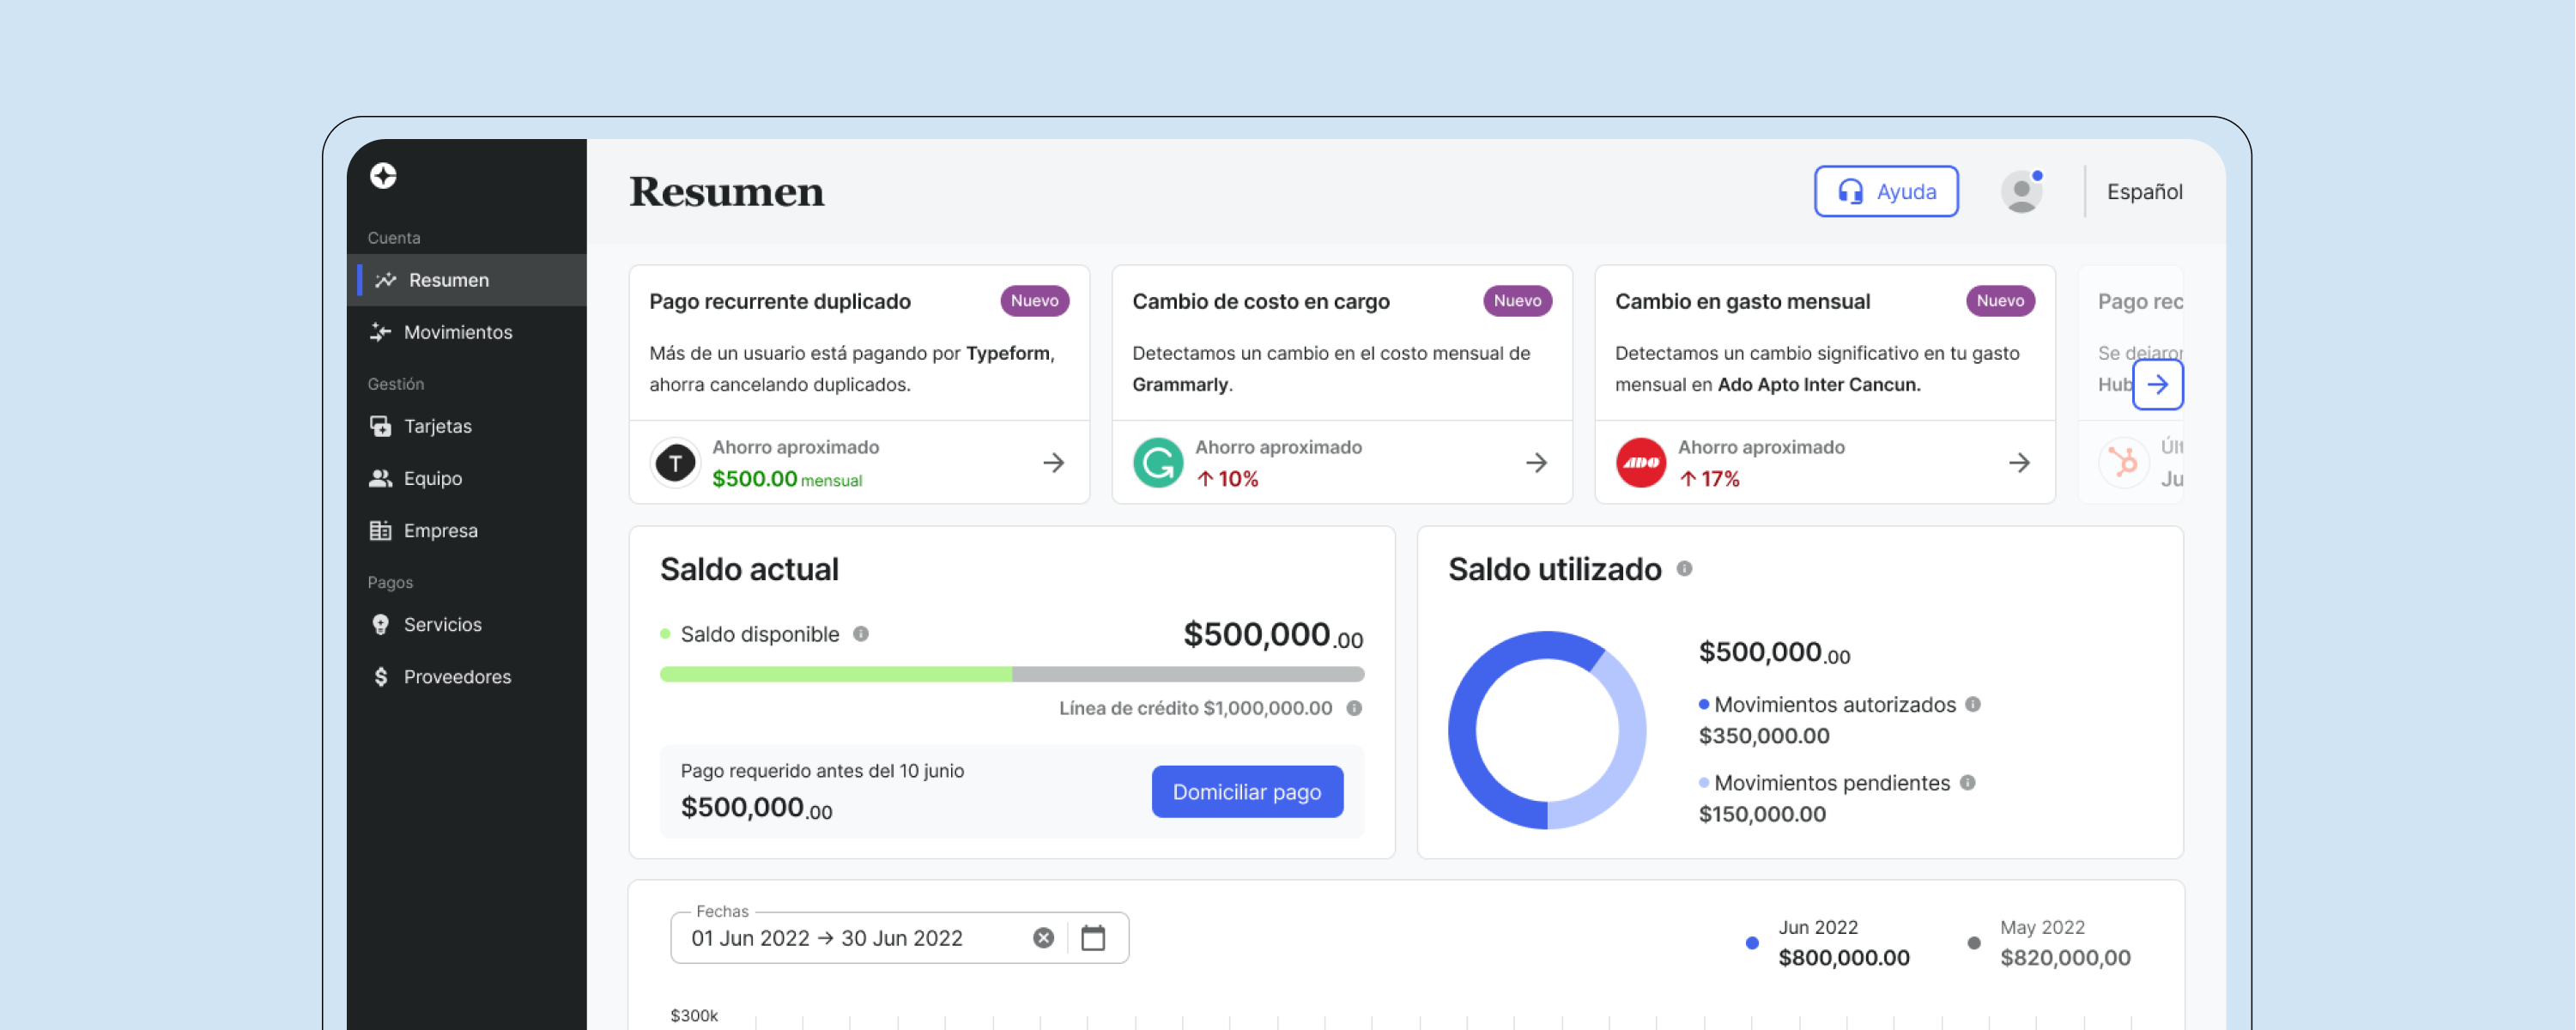Screen dimensions: 2576x1030
Task: Open the Español language selector
Action: (x=2143, y=191)
